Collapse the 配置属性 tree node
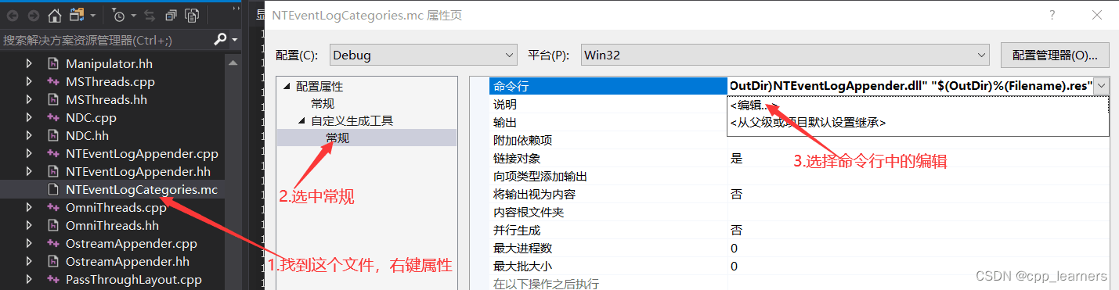 (x=286, y=87)
